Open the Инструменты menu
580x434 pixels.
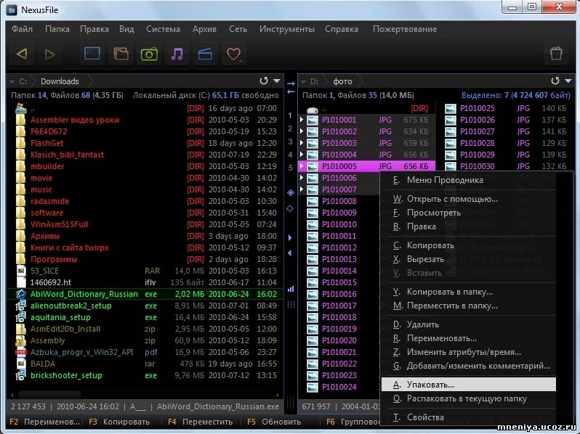286,29
